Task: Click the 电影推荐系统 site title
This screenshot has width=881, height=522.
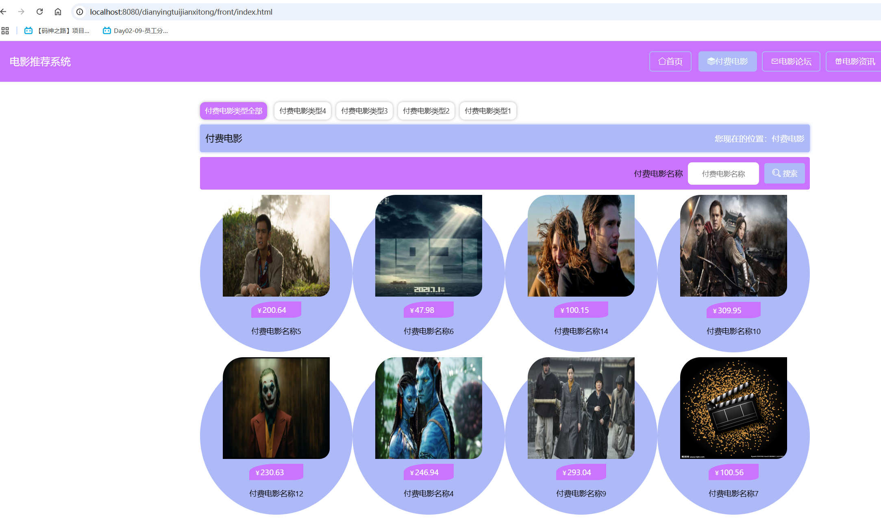Action: (40, 61)
